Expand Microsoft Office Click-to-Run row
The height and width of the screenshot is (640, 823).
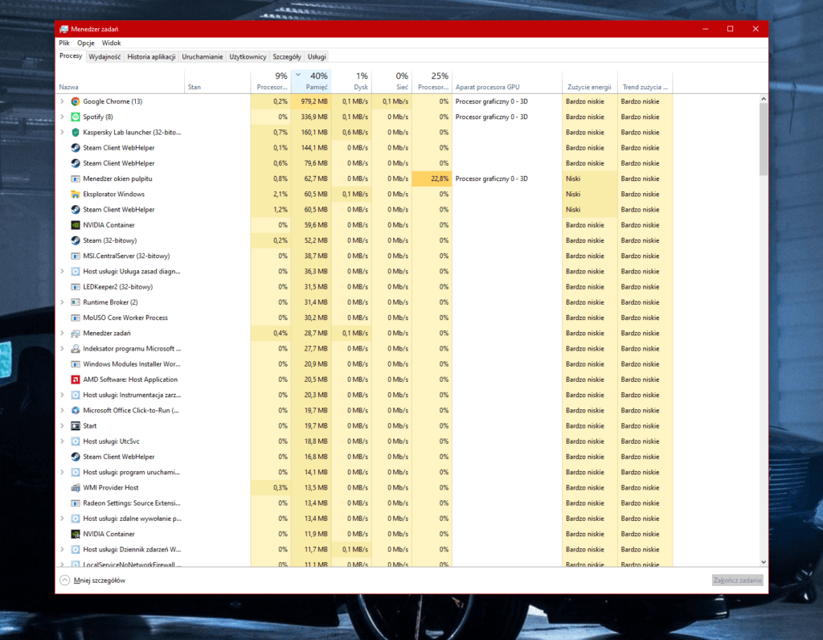tap(62, 411)
